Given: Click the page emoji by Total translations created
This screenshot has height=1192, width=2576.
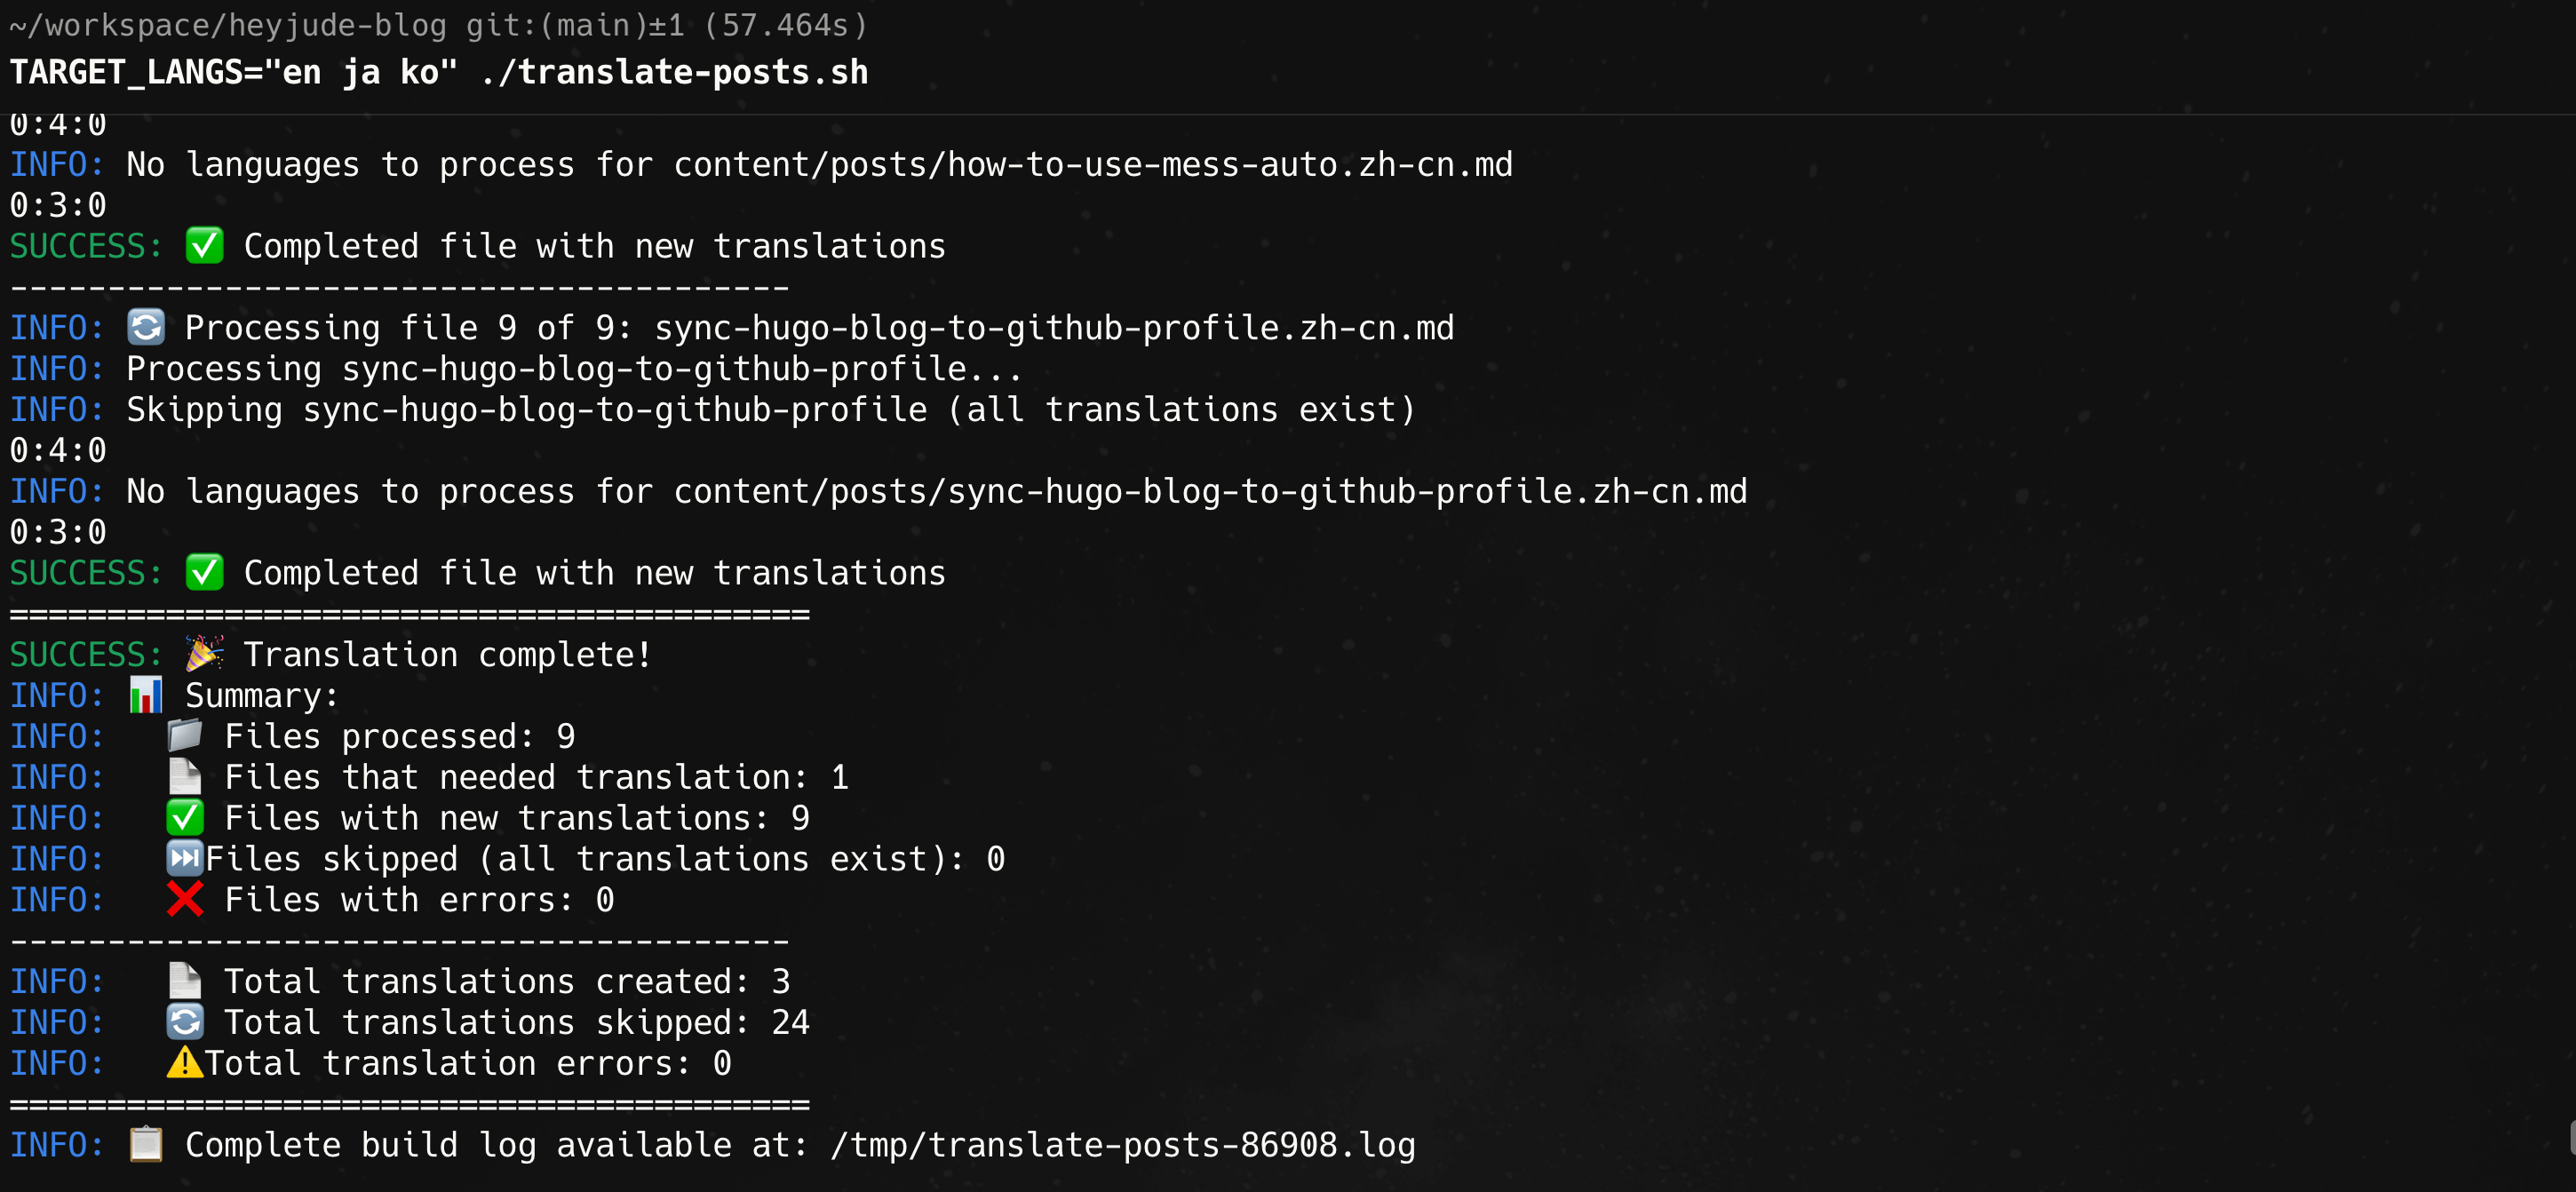Looking at the screenshot, I should point(185,980).
